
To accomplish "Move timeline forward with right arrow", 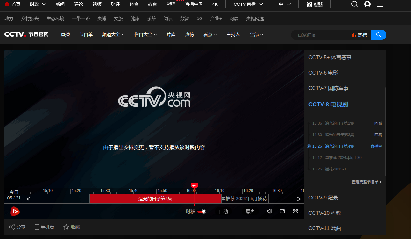I will click(x=299, y=199).
